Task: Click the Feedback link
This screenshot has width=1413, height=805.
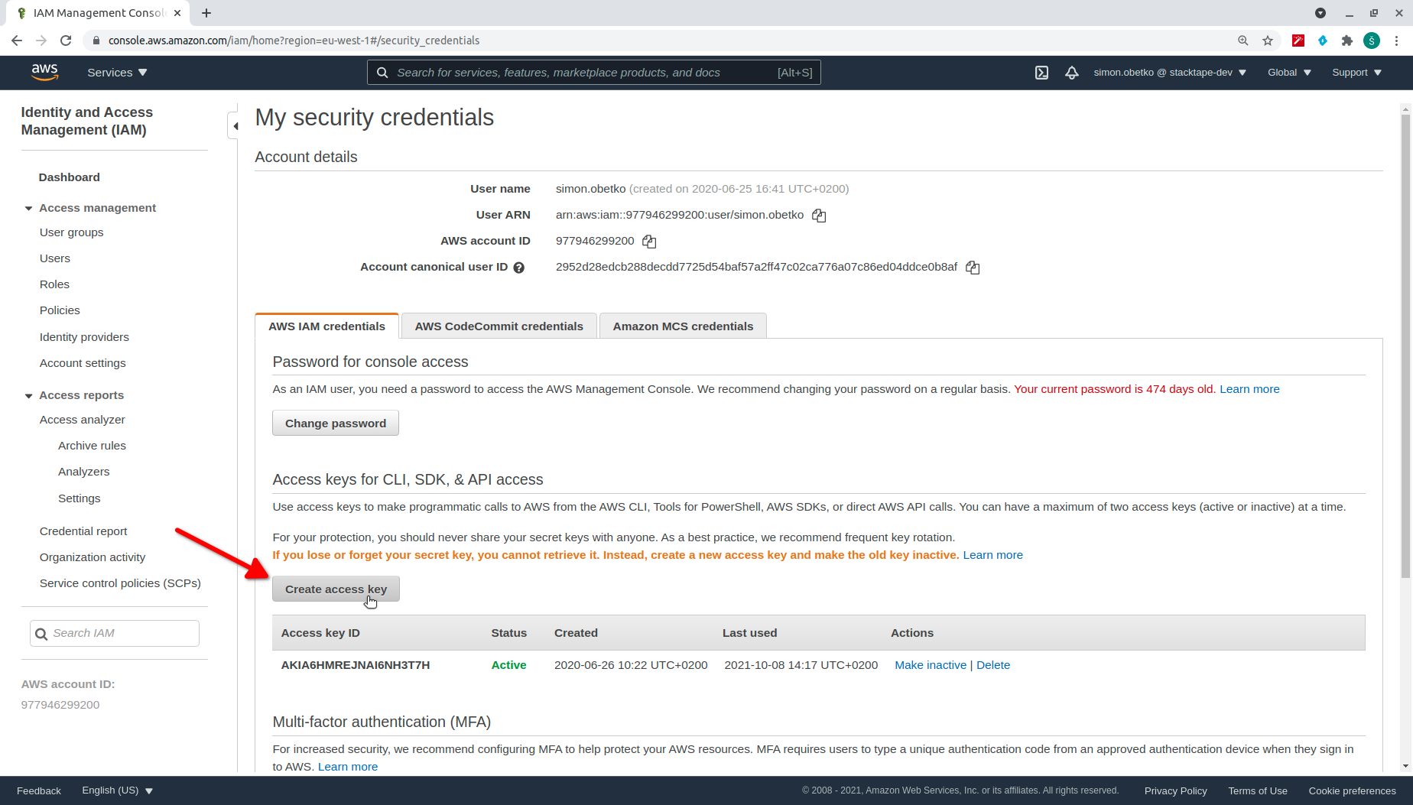Action: coord(39,790)
